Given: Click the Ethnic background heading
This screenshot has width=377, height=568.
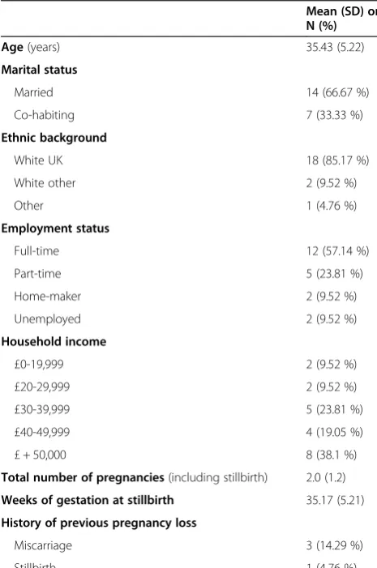Looking at the screenshot, I should tap(54, 138).
